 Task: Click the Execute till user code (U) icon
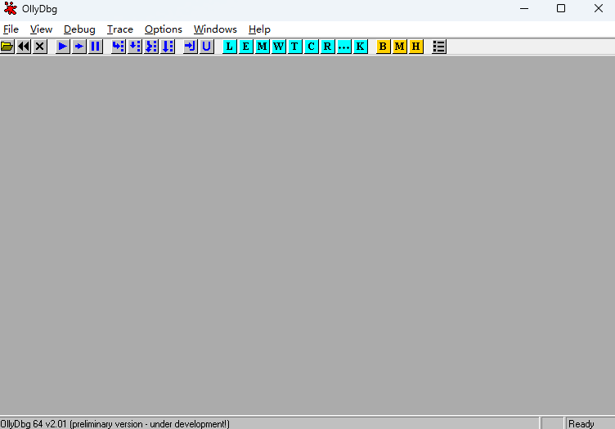(x=207, y=47)
